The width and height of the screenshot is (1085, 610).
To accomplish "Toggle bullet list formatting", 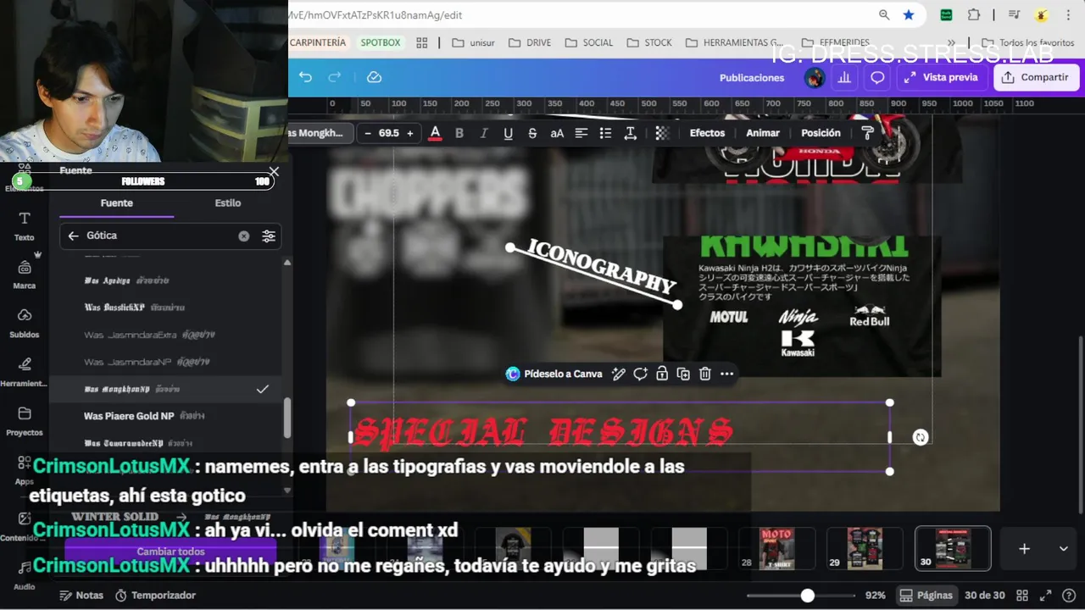I will coord(605,133).
